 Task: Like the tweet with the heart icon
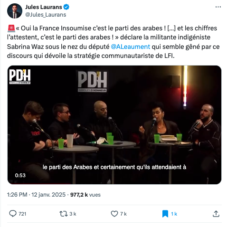coord(114,214)
